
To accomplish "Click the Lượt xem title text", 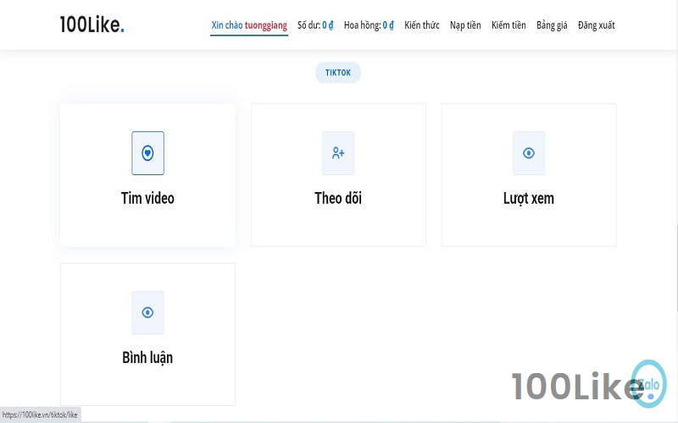I will click(x=529, y=199).
